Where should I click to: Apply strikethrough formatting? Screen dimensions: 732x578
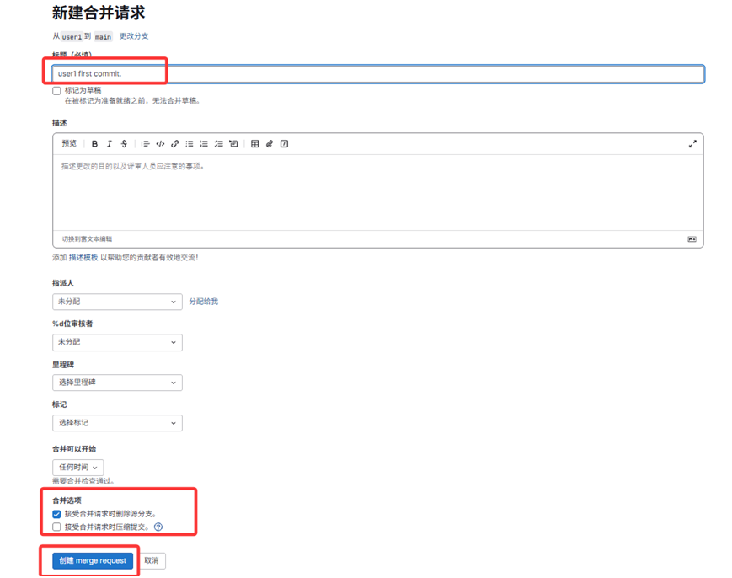(124, 144)
